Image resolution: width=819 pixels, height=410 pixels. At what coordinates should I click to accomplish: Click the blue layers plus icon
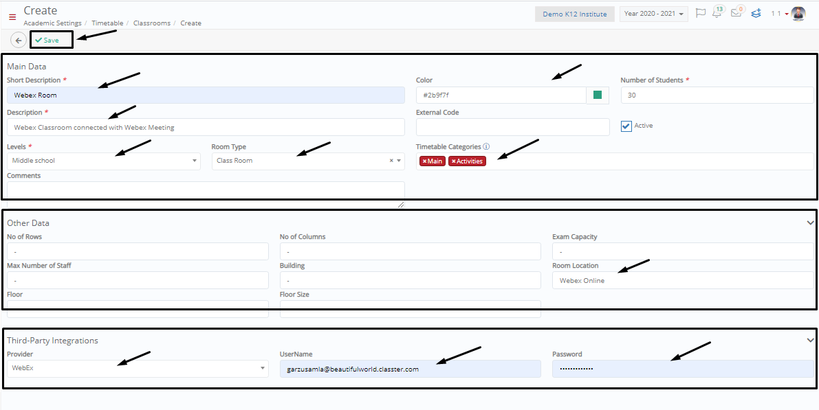(x=756, y=14)
